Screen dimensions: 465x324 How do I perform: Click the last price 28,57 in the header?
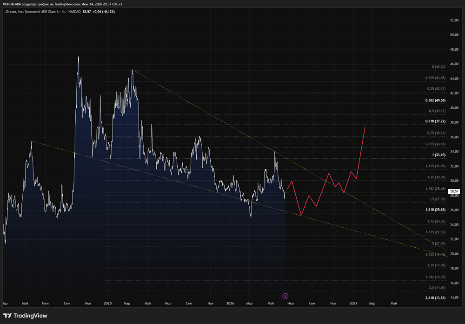tap(86, 12)
